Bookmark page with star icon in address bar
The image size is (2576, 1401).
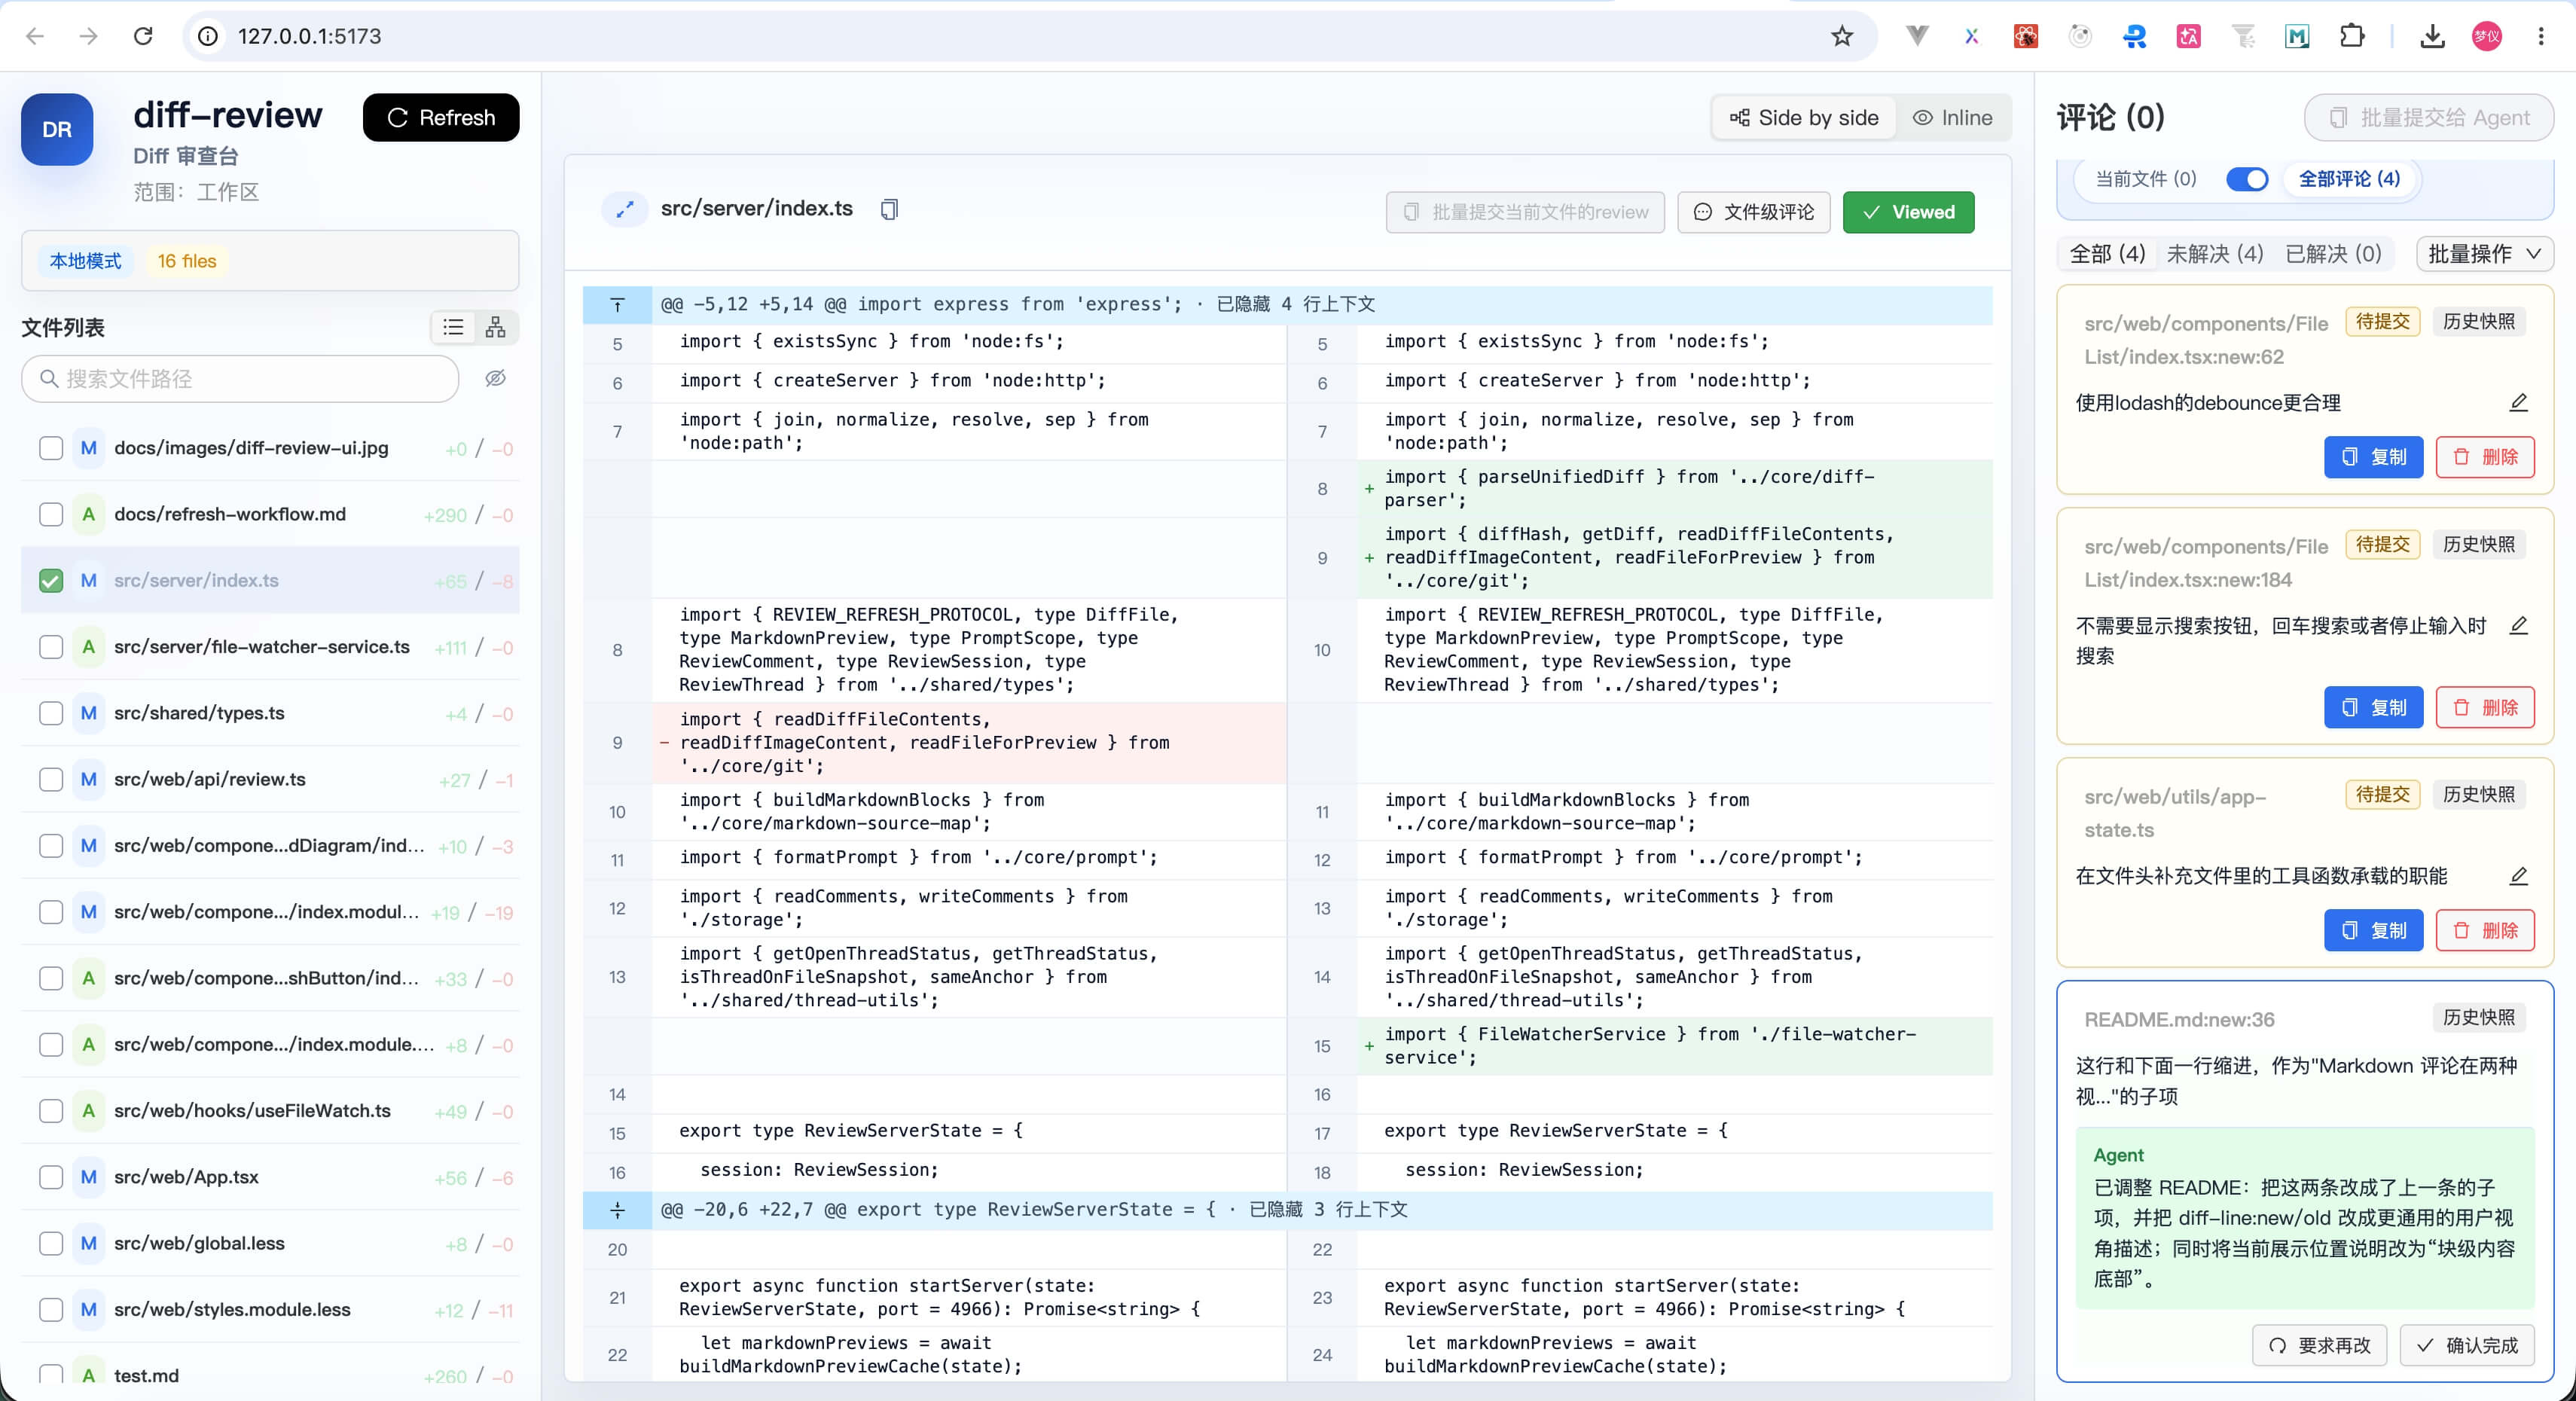[x=1841, y=36]
